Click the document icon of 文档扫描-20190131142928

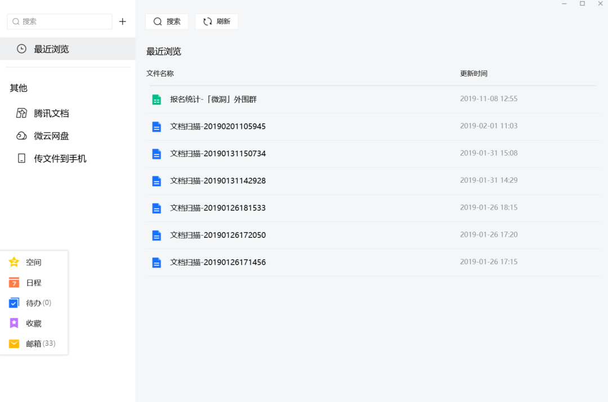click(x=157, y=181)
